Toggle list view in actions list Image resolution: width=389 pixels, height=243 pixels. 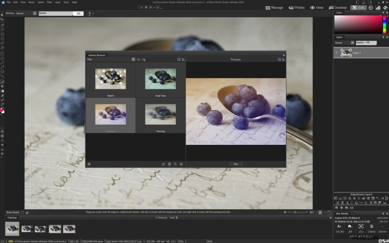click(x=183, y=60)
